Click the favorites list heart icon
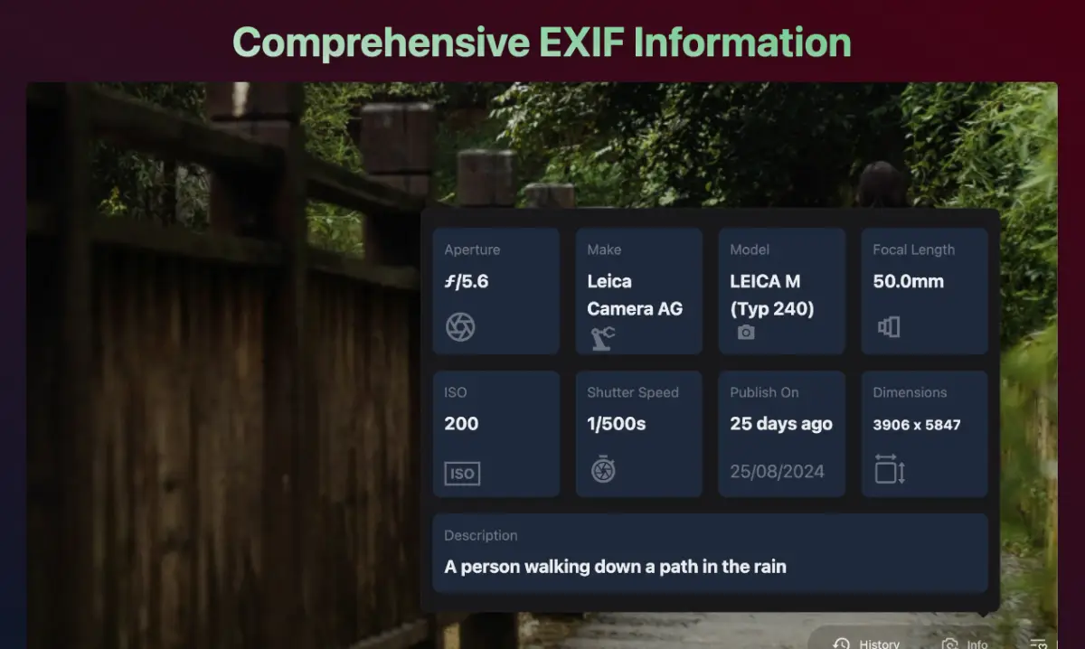The image size is (1085, 649). [x=1038, y=644]
